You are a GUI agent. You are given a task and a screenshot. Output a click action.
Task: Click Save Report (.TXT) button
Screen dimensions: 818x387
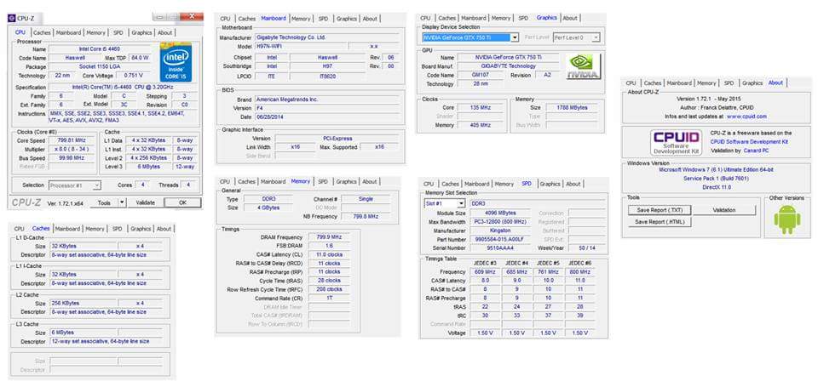660,210
